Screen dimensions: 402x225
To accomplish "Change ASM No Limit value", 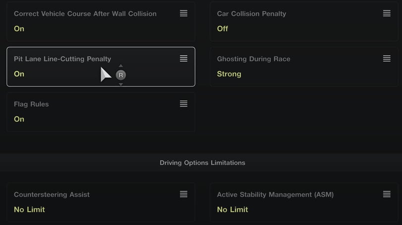I will [x=232, y=209].
